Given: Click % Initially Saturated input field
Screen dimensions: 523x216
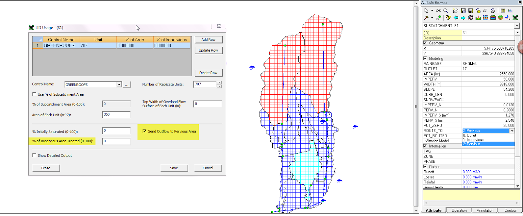Looking at the screenshot, I should (116, 131).
